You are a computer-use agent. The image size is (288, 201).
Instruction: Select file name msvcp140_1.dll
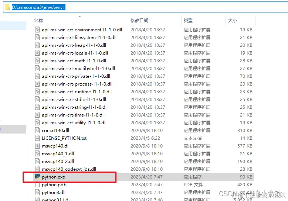pyautogui.click(x=58, y=153)
